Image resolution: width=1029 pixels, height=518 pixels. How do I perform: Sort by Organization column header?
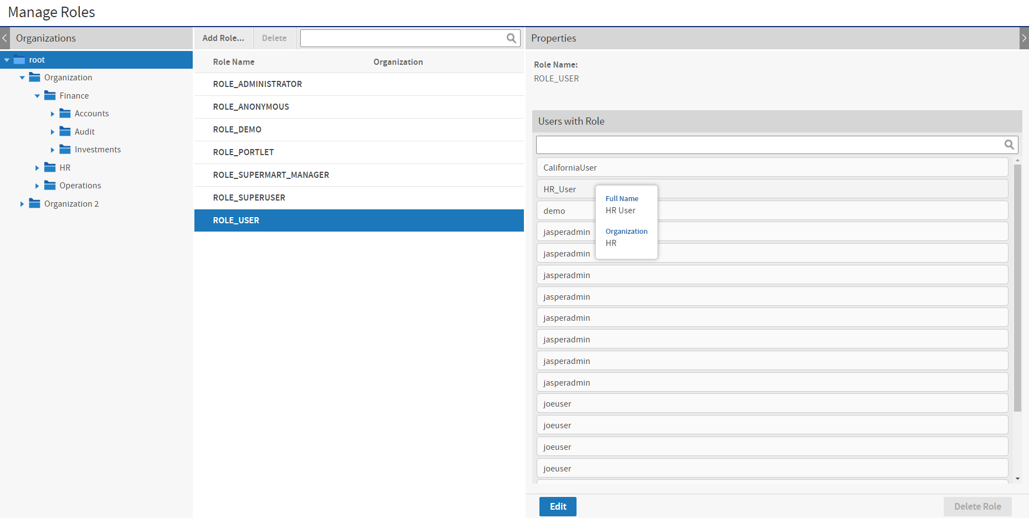398,62
